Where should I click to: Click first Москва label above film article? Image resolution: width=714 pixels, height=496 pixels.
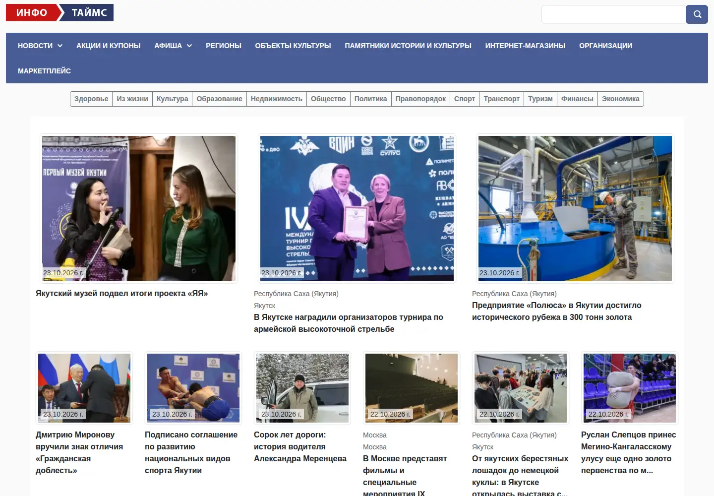coord(374,435)
